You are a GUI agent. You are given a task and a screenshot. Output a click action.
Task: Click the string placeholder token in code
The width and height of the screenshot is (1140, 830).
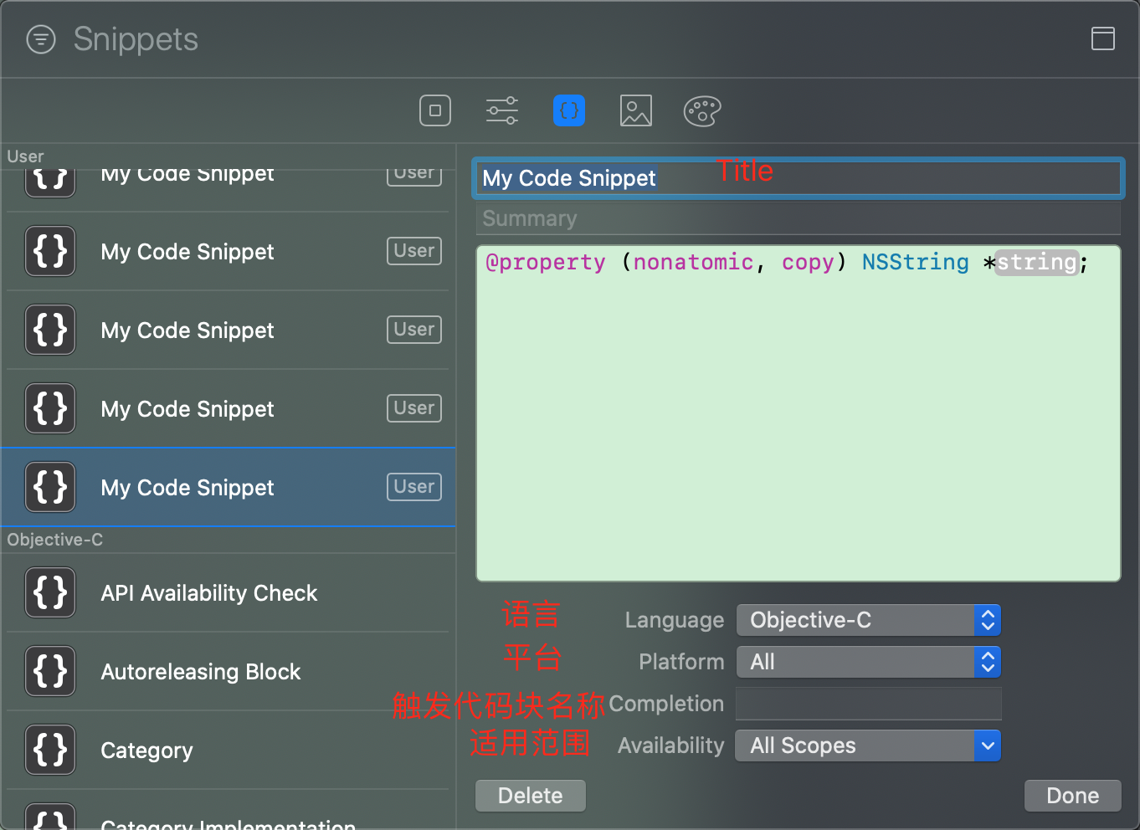click(x=1036, y=263)
